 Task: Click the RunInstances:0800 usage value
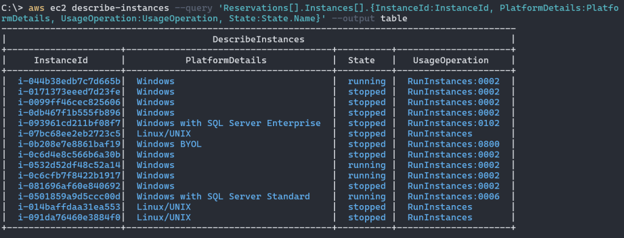coord(453,144)
